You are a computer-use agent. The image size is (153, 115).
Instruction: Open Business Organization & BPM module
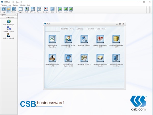[100, 41]
